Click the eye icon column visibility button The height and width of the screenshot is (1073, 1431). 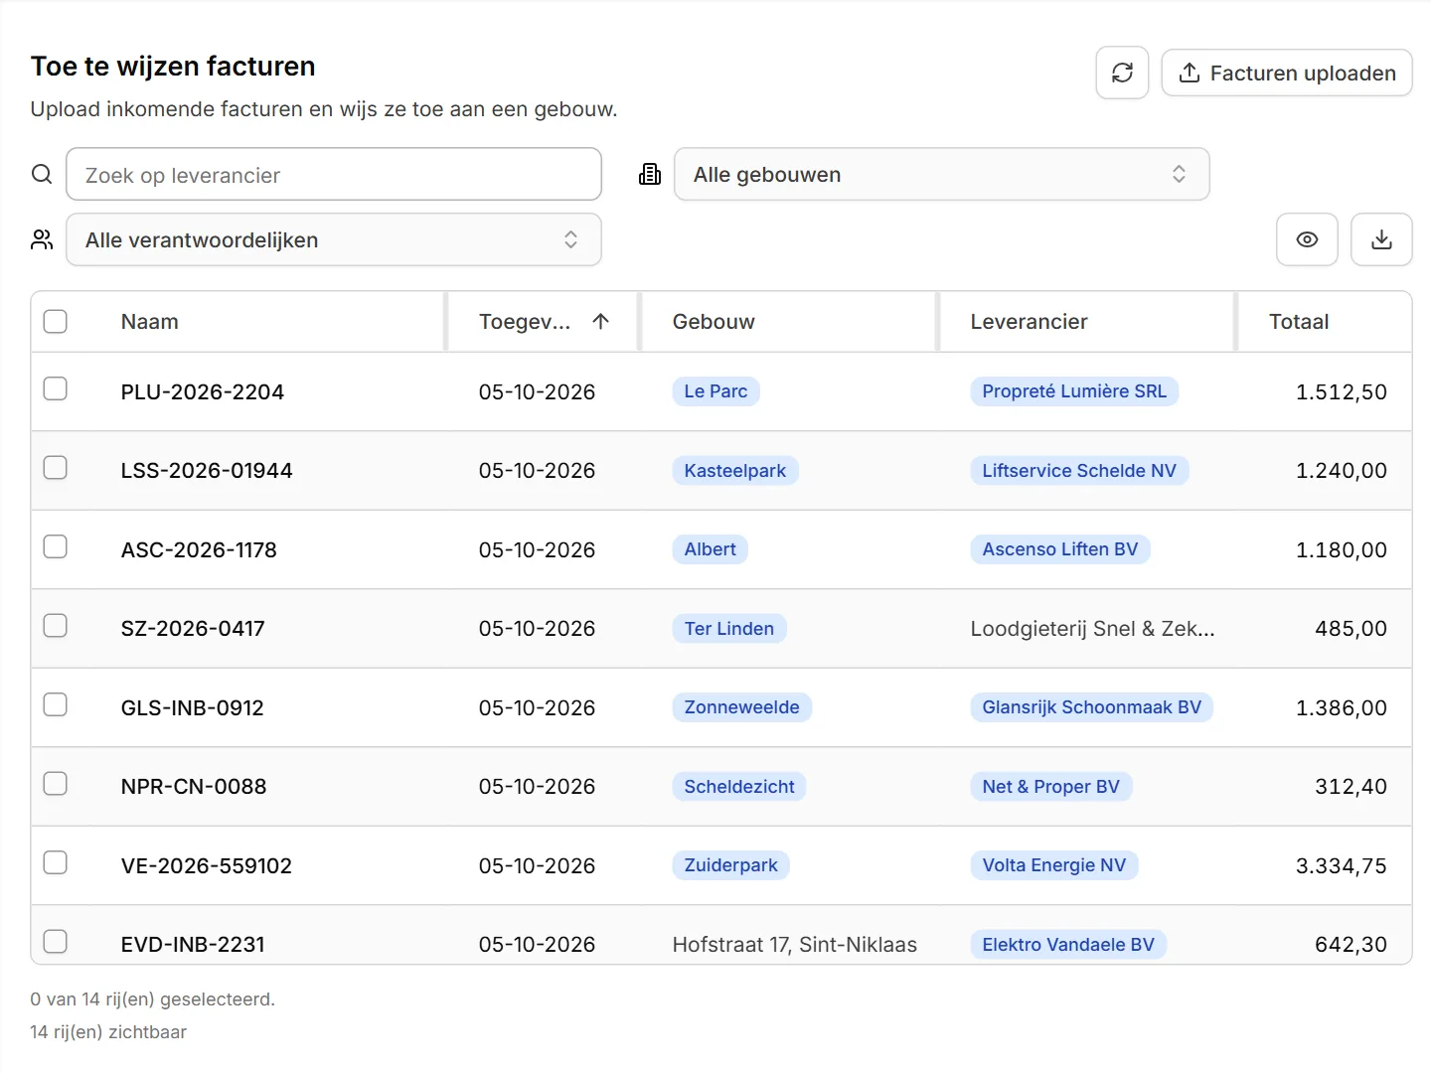tap(1307, 239)
